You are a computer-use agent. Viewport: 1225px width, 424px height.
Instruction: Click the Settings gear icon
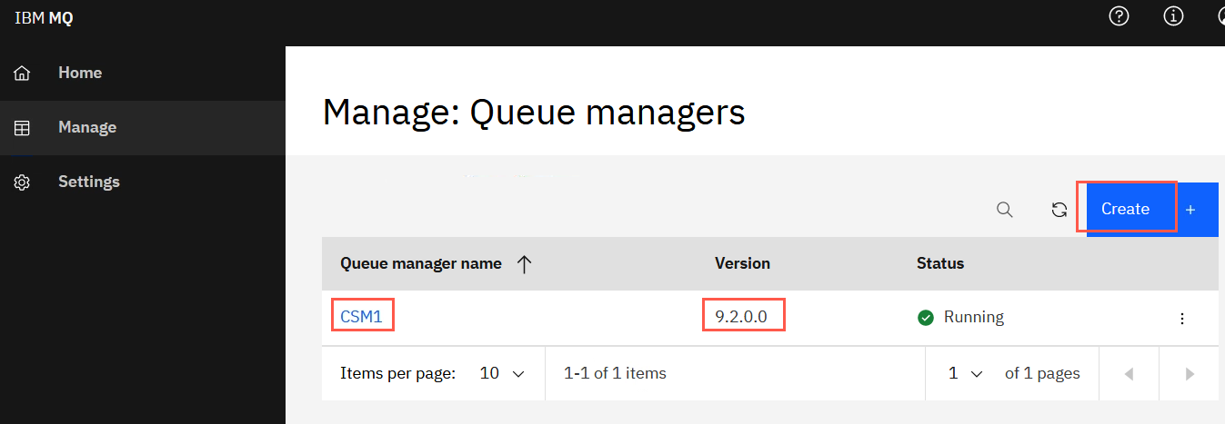pos(22,182)
